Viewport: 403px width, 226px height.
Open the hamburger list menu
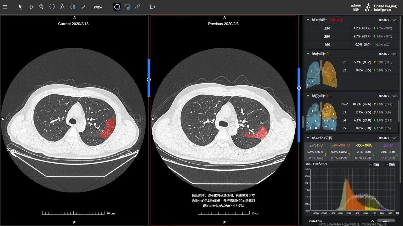(x=5, y=7)
